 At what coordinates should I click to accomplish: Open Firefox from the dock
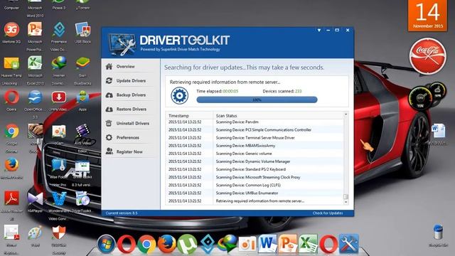[x=166, y=244]
